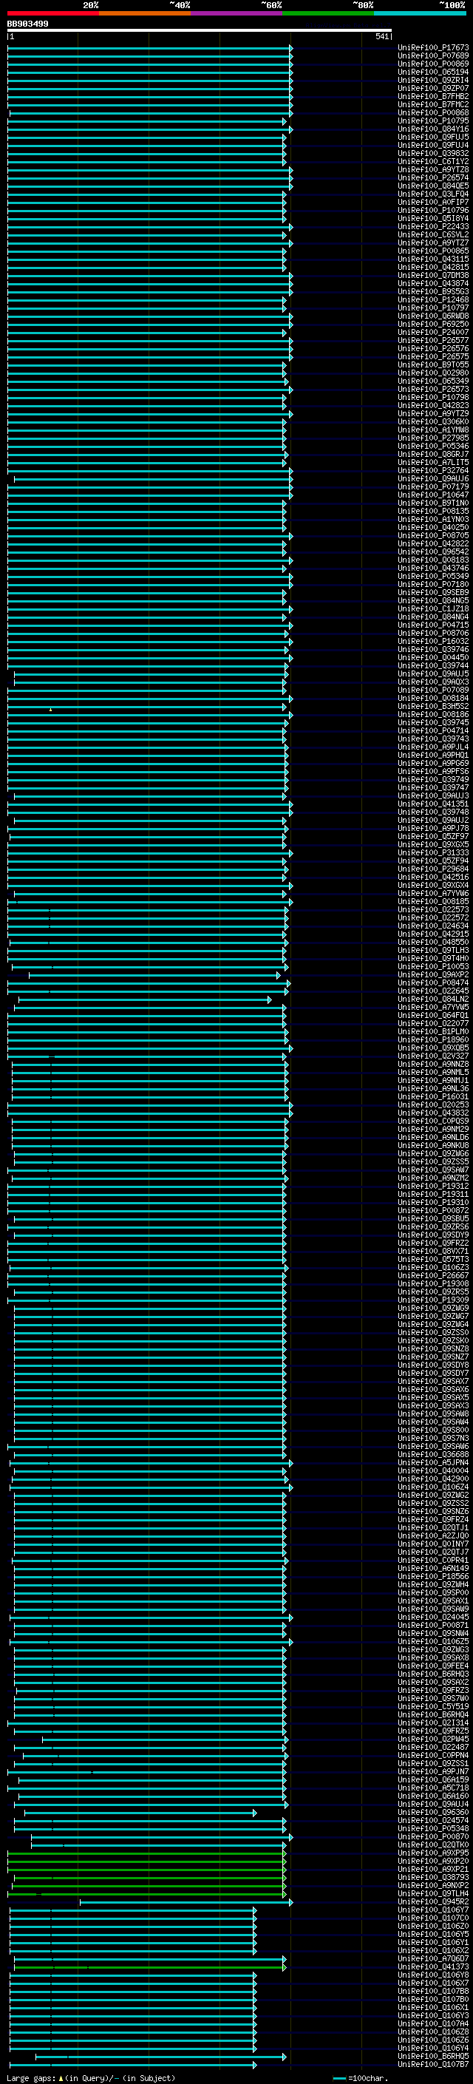Click the cyan ~100% identity legend segment
Screen dimensions: 473x2084
click(420, 13)
